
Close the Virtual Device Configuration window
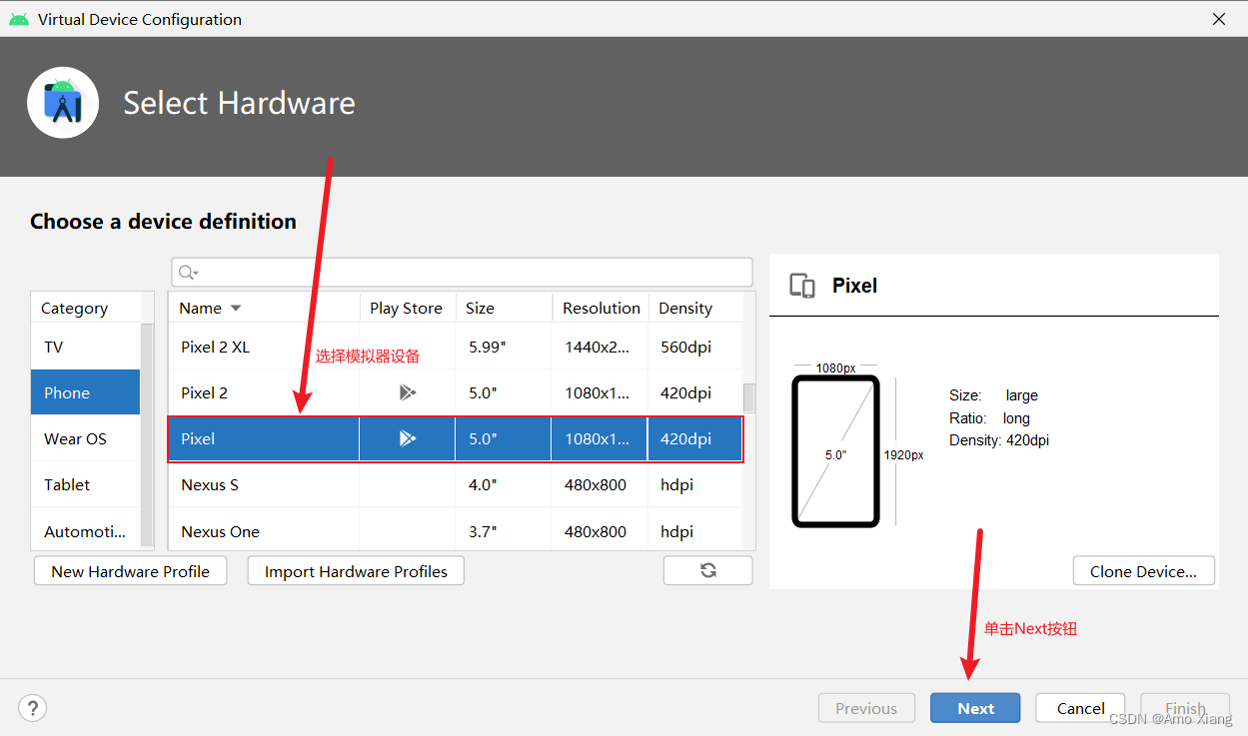coord(1218,19)
